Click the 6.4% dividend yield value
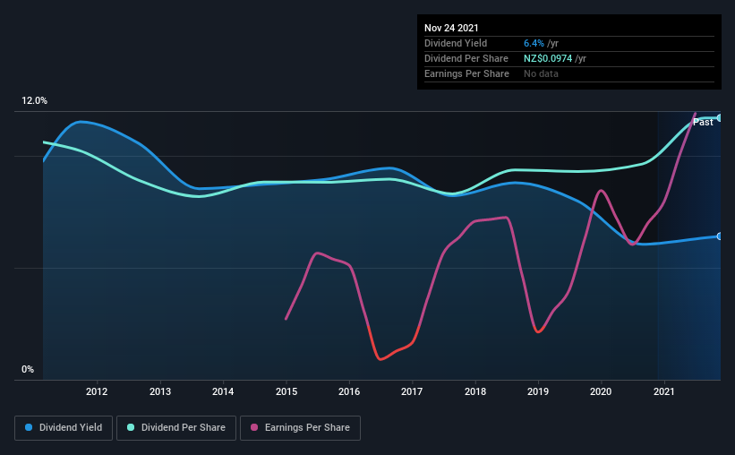Image resolution: width=735 pixels, height=455 pixels. coord(534,43)
